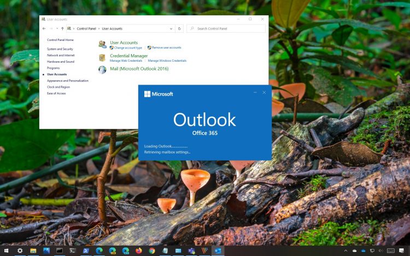The height and width of the screenshot is (256, 410).
Task: Open Control Panel Home in the sidebar
Action: [60, 40]
